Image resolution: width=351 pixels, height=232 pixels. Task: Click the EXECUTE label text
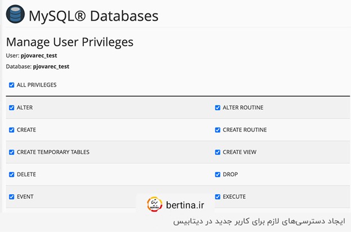[x=234, y=197]
